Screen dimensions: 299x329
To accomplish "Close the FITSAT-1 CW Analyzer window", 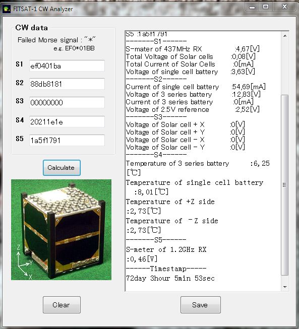I will coord(285,7).
